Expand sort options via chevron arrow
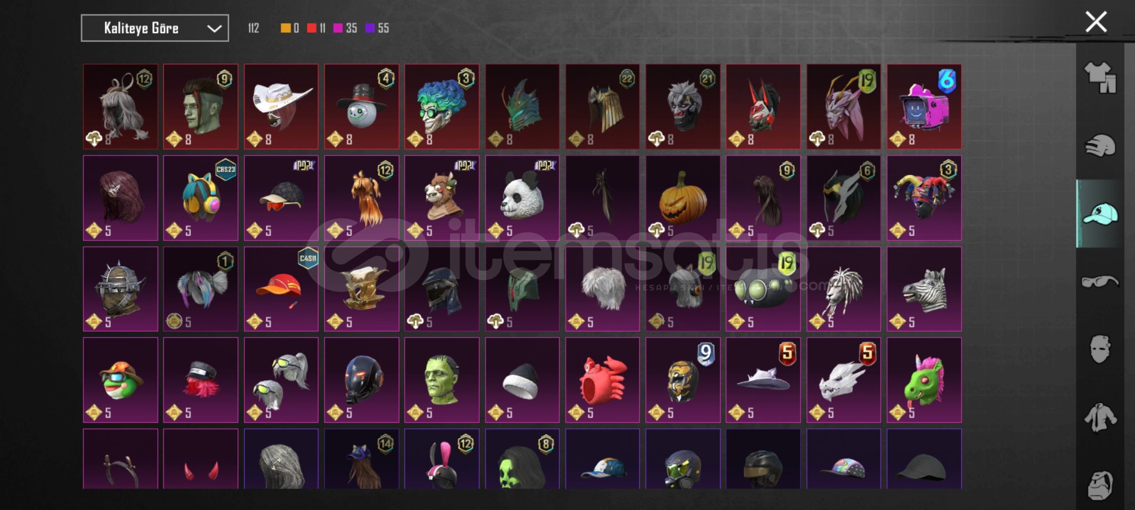 (214, 28)
